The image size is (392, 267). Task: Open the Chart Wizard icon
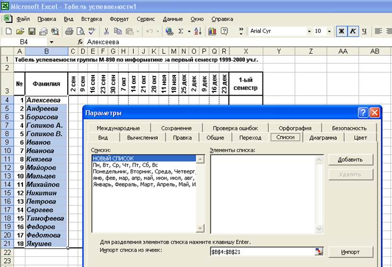pos(212,31)
